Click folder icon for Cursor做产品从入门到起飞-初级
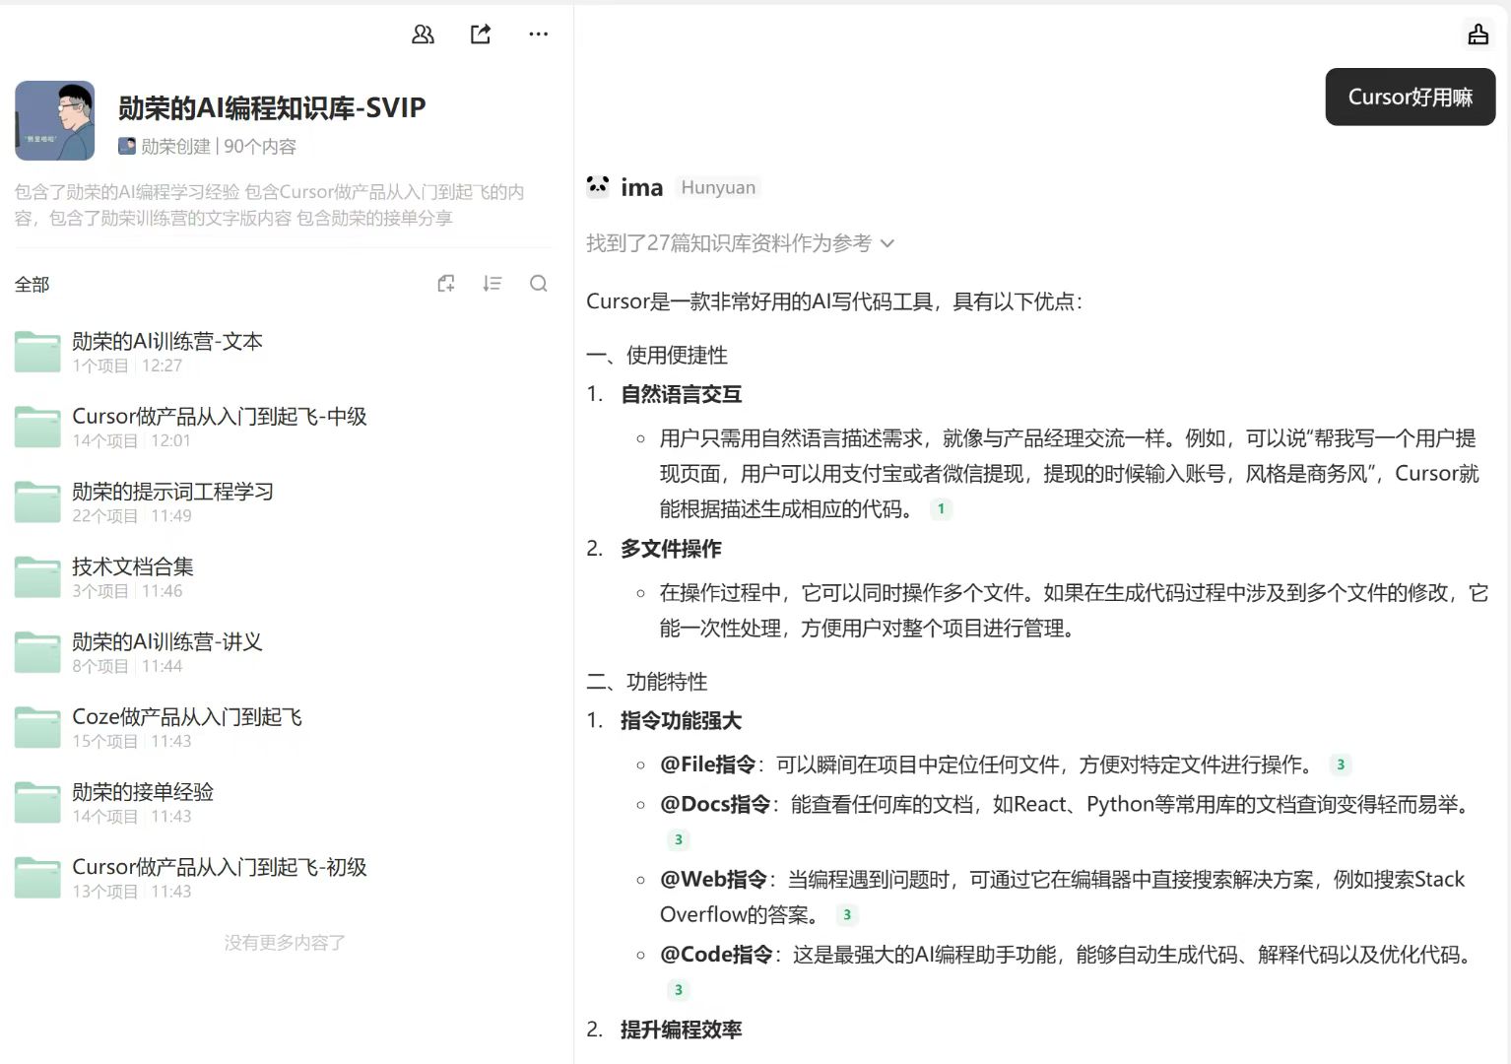This screenshot has height=1064, width=1511. (37, 878)
